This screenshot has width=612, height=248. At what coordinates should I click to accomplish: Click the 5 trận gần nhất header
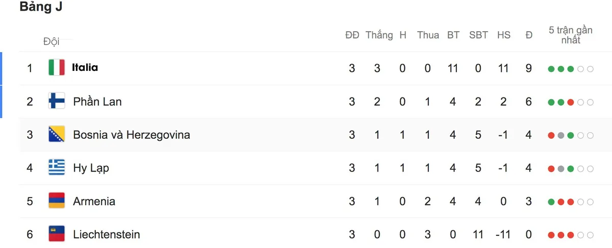click(x=571, y=35)
